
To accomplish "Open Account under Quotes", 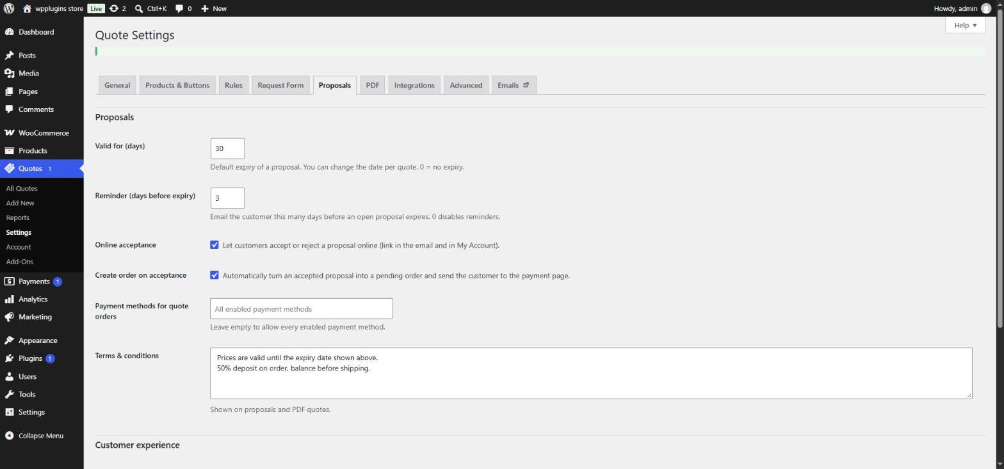I will [19, 247].
